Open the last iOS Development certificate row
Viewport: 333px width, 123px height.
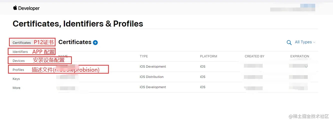[153, 87]
